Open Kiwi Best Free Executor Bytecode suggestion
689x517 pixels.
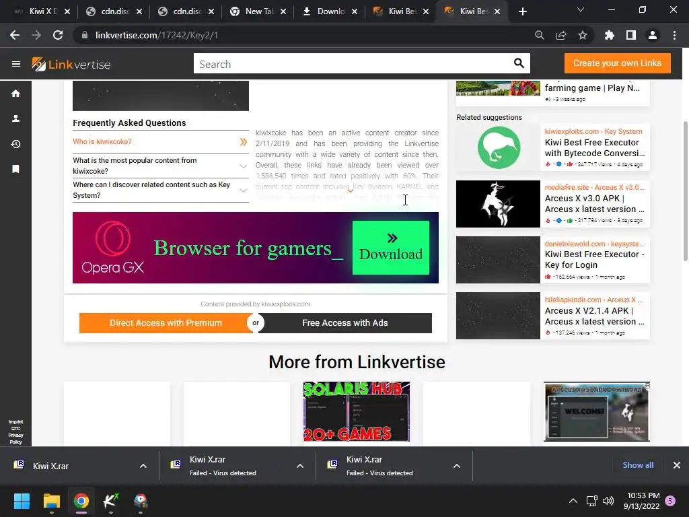pyautogui.click(x=553, y=147)
